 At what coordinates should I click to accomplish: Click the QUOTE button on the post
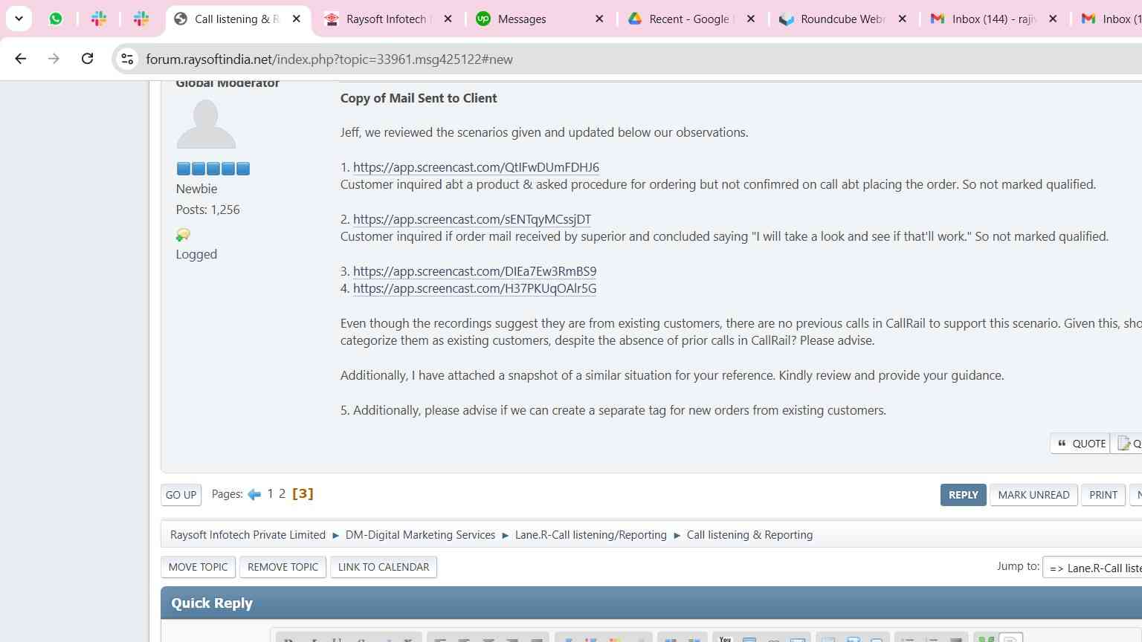(x=1081, y=444)
